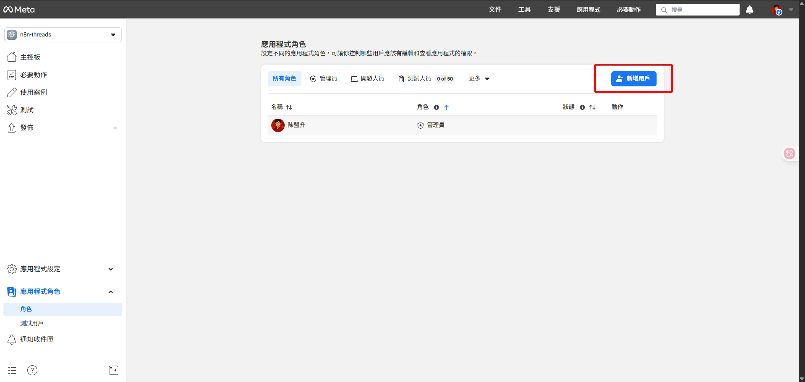Open 通知收件匣 bell icon in sidebar
The height and width of the screenshot is (382, 805).
click(x=12, y=339)
